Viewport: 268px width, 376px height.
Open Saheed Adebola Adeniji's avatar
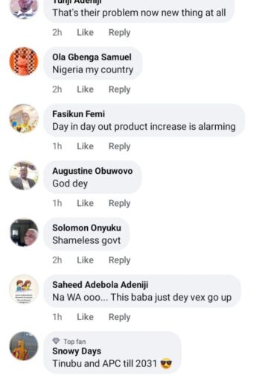tap(24, 289)
